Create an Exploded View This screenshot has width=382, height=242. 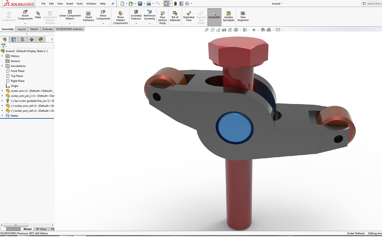189,16
